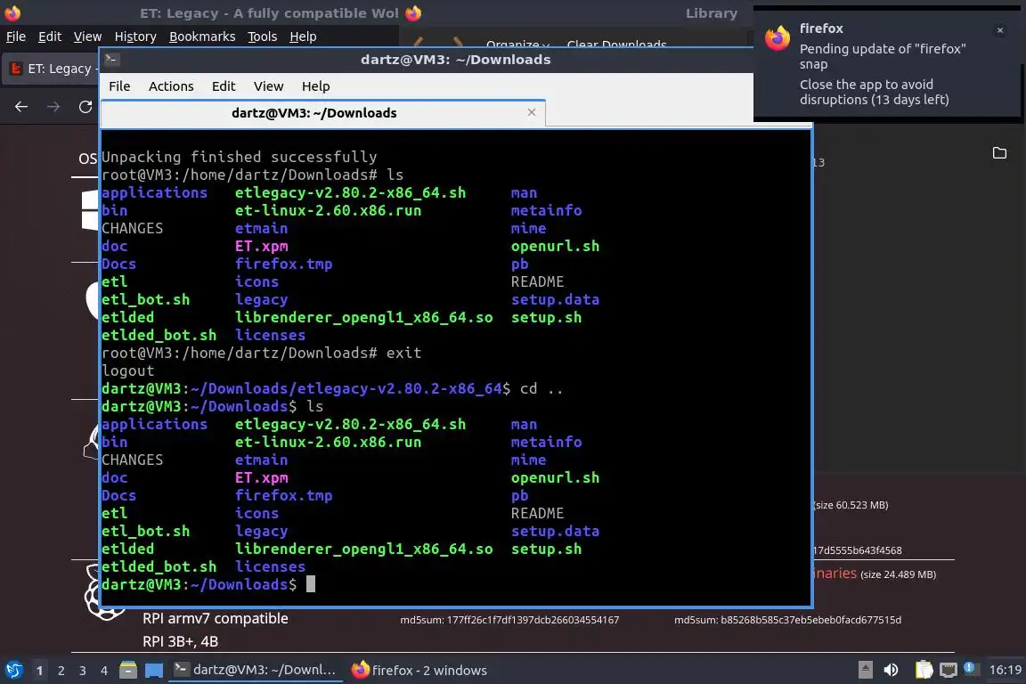Screen dimensions: 1026x684
Task: Dismiss the firefox snap update notification
Action: coord(1000,30)
